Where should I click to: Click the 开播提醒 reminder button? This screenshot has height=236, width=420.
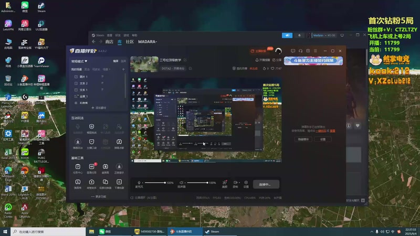coord(262,60)
